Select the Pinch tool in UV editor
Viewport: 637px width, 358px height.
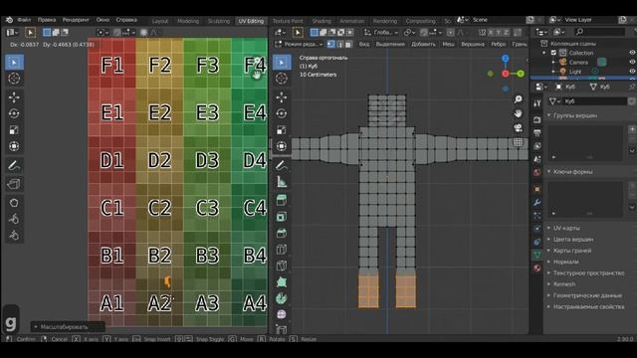14,235
